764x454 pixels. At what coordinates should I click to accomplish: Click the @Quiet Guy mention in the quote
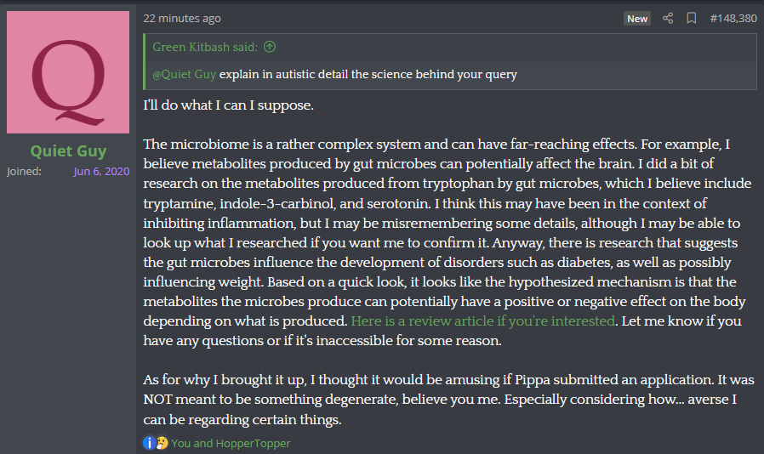[184, 74]
